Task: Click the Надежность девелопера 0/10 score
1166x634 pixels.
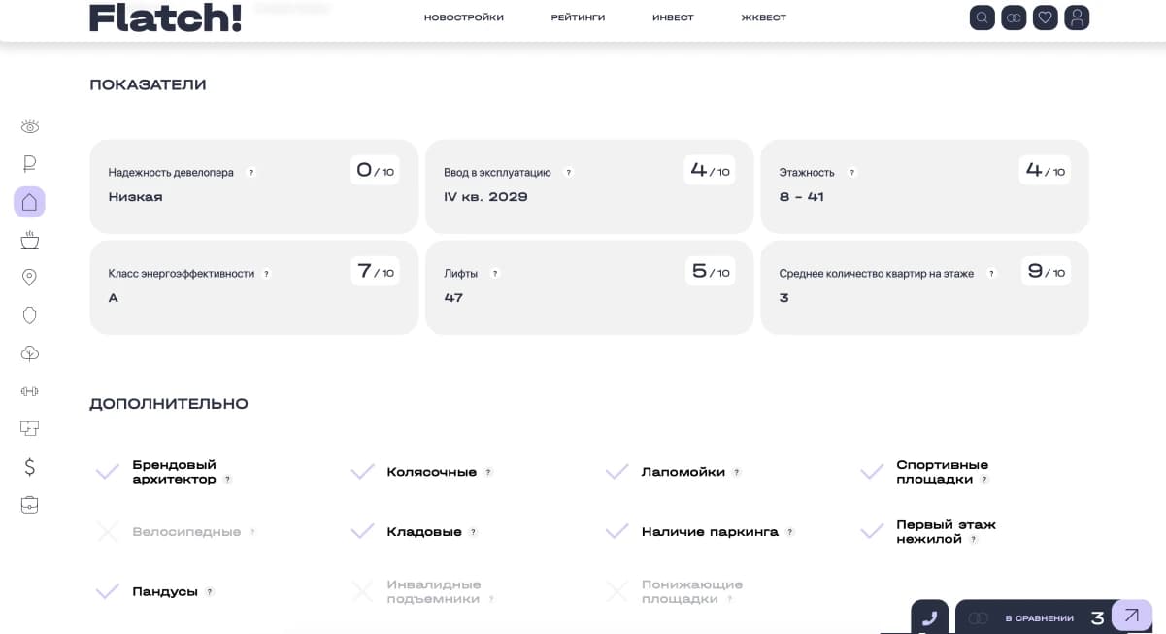Action: click(x=375, y=171)
